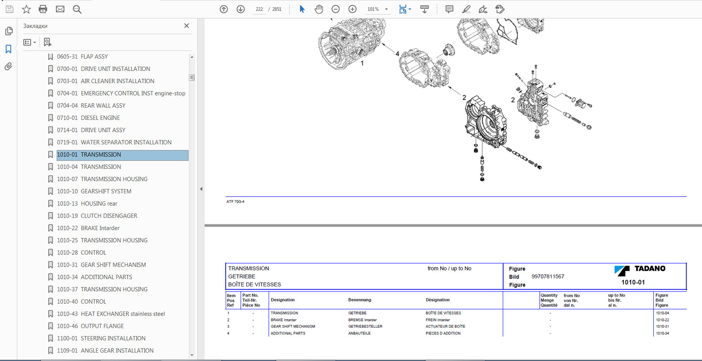Click the Print file icon

pos(43,9)
